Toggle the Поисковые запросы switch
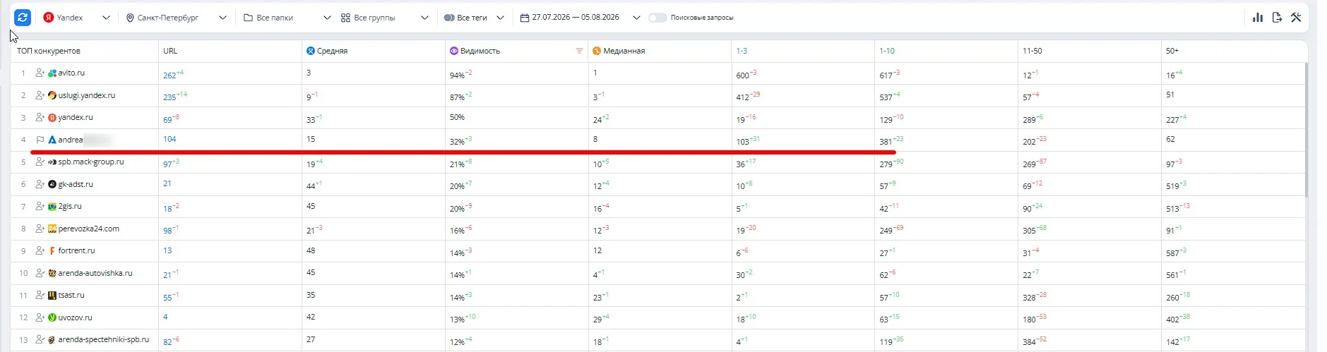Screen dimensions: 1327x352 657,18
